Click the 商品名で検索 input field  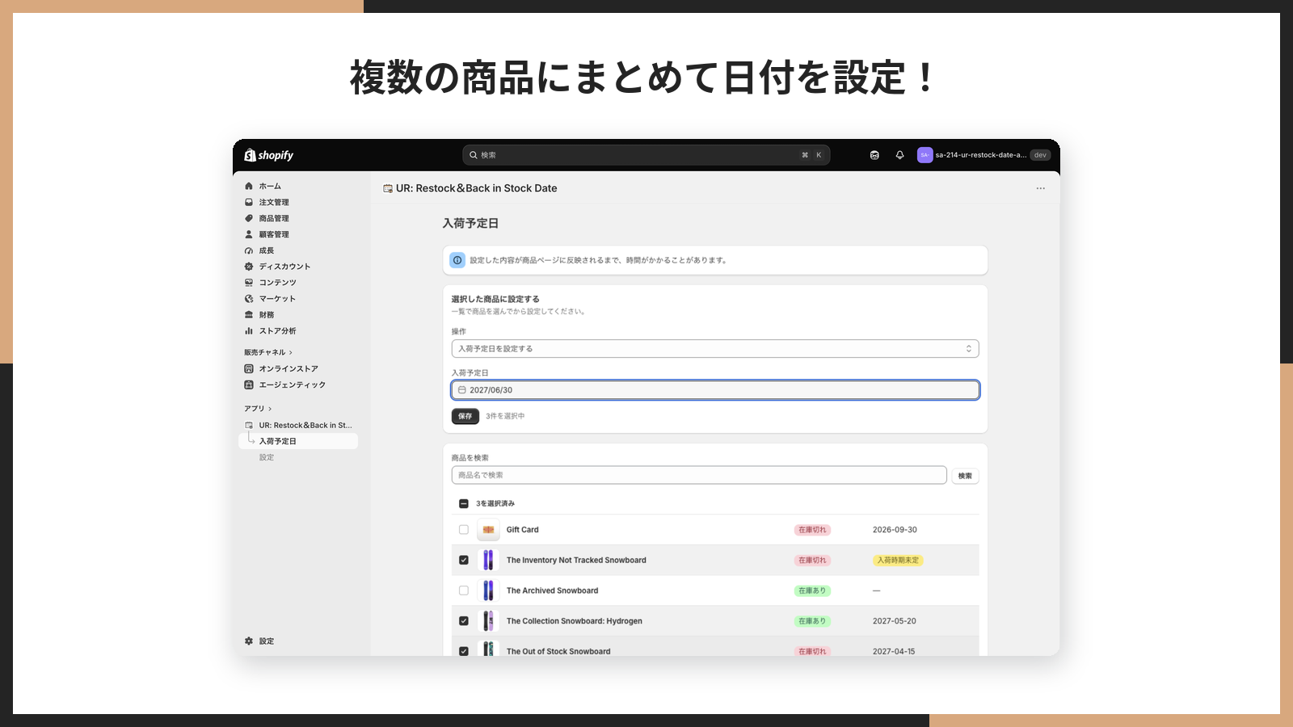699,475
